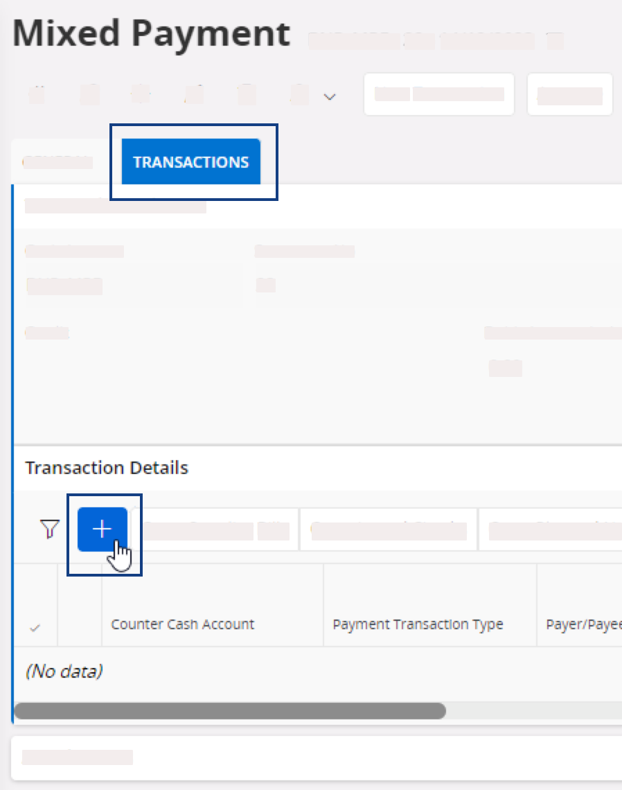The height and width of the screenshot is (790, 622).
Task: Click the Payment Transaction Type column header
Action: (x=418, y=624)
